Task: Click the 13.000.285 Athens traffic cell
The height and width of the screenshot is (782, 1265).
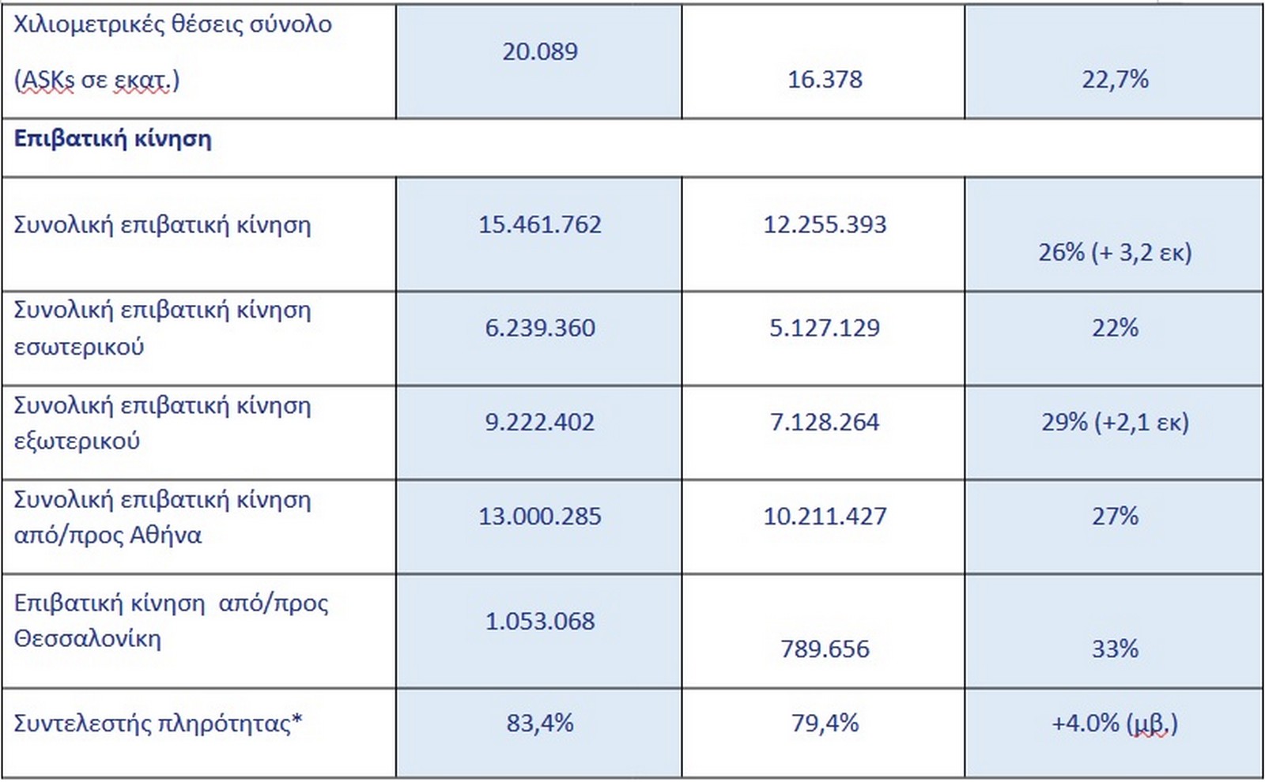Action: click(x=540, y=517)
